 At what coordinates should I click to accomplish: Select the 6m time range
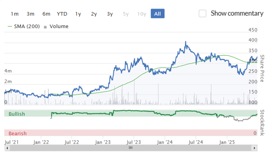46,14
